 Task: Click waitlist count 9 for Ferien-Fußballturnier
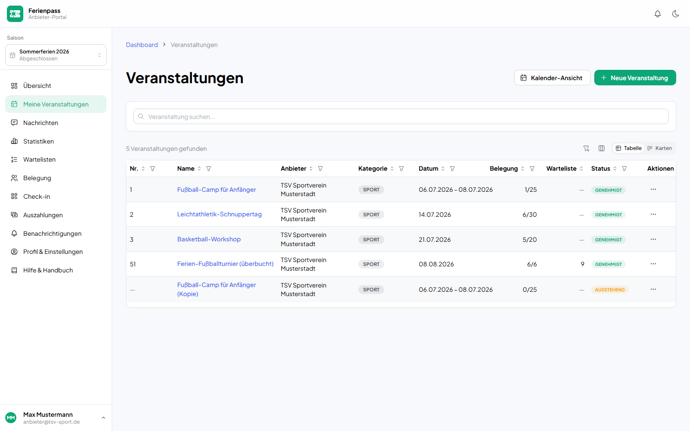[x=583, y=264]
